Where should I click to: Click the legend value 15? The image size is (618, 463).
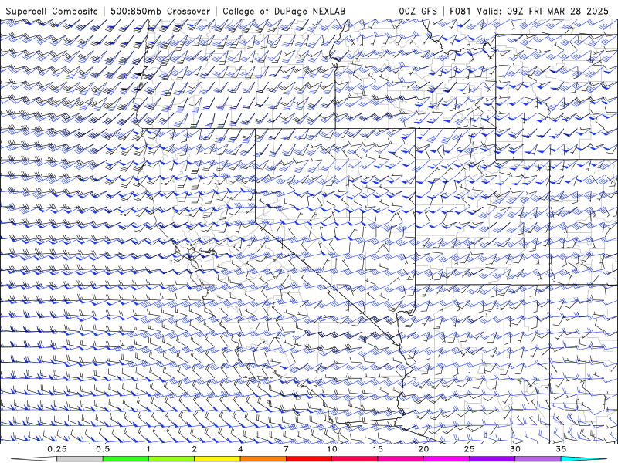click(x=378, y=449)
